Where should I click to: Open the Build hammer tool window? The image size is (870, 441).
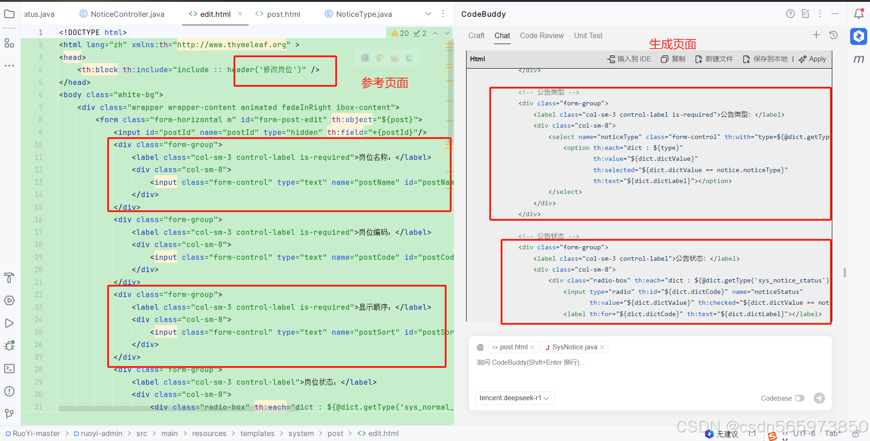coord(9,278)
